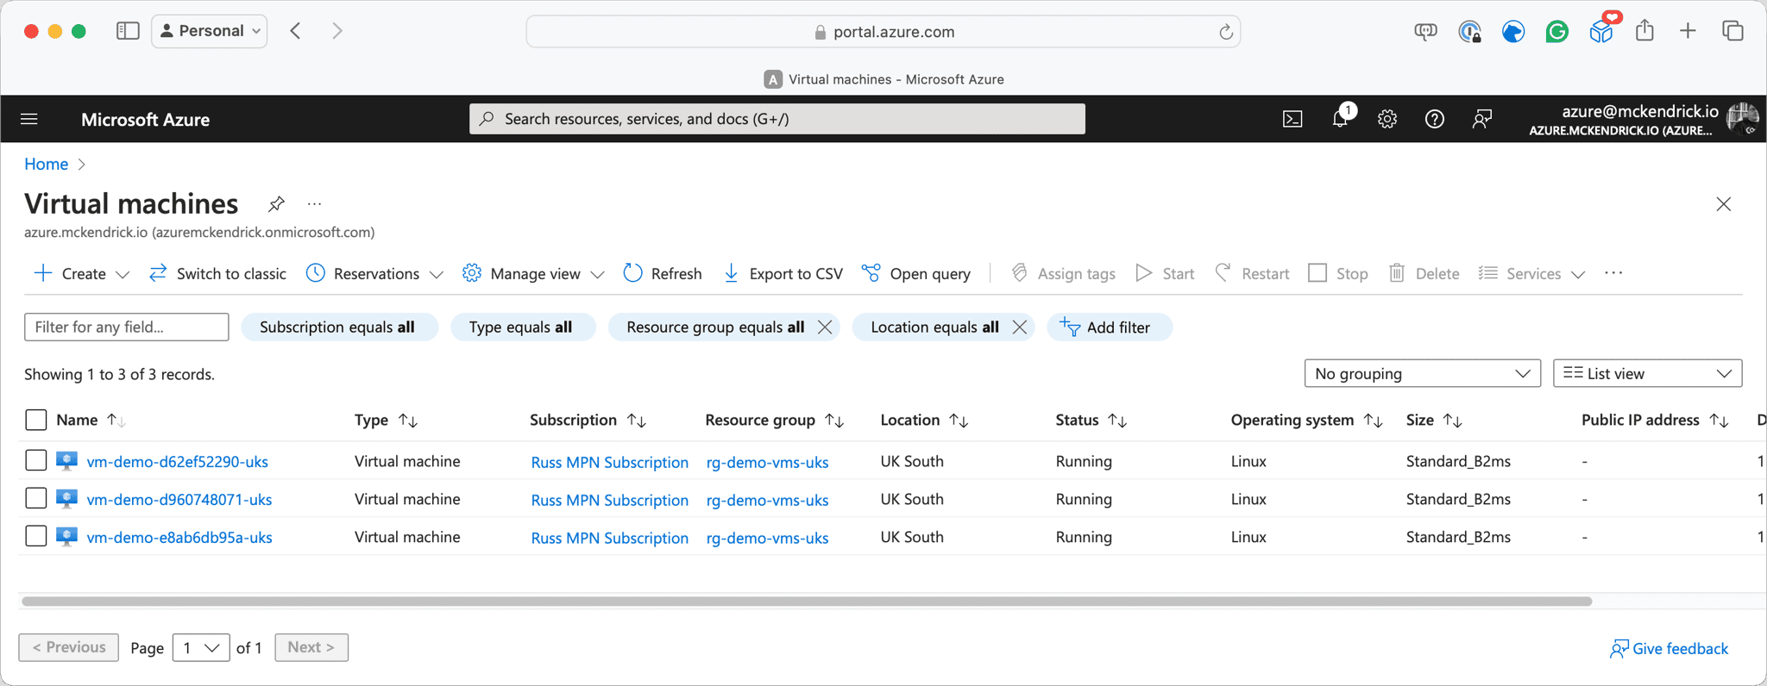The image size is (1767, 686).
Task: Click Refresh in the command bar
Action: [x=663, y=273]
